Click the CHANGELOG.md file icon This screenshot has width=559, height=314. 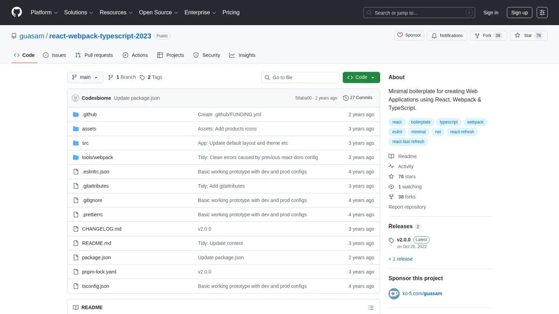point(76,229)
